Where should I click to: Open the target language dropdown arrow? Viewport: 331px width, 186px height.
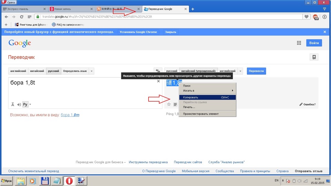[240, 71]
